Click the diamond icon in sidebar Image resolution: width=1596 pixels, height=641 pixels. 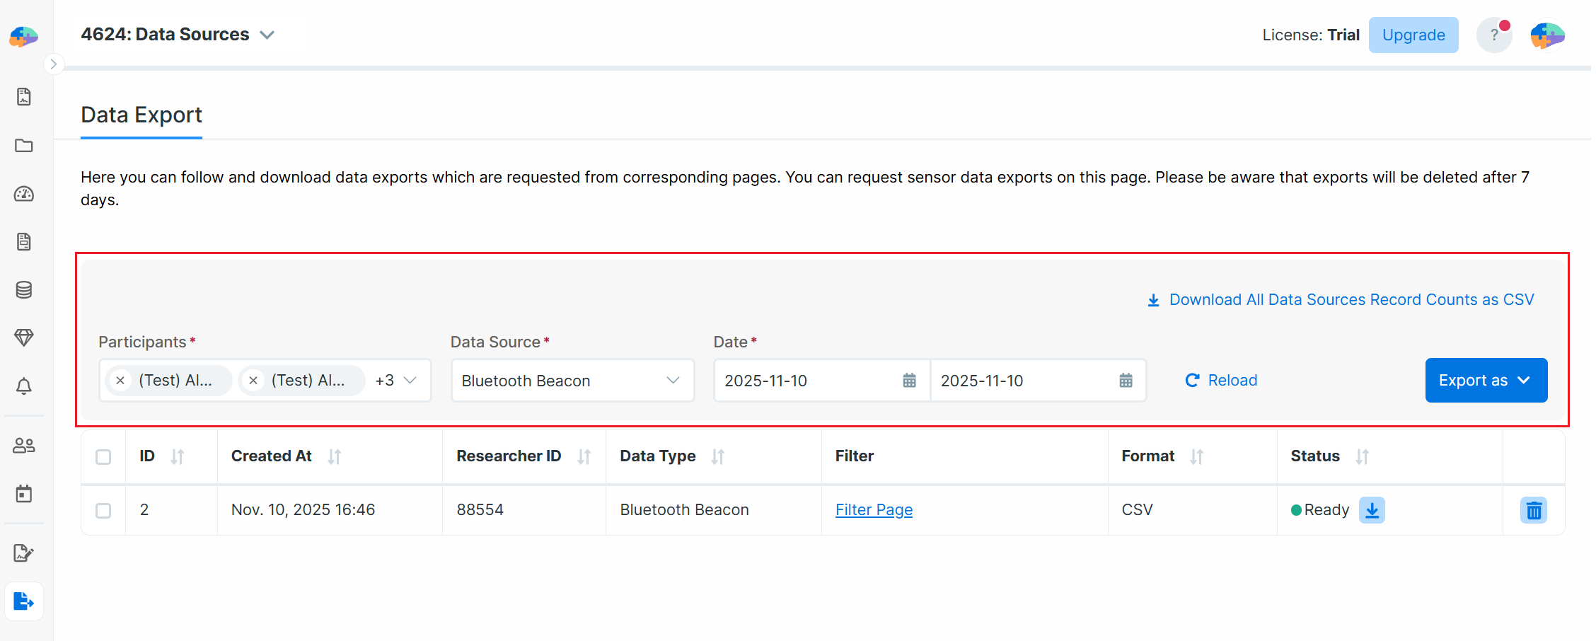24,338
